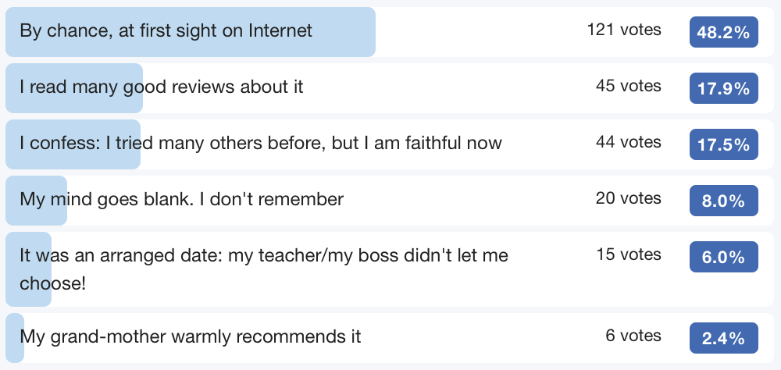781x370 pixels.
Task: Select "My mind goes blank" poll option
Action: (181, 199)
